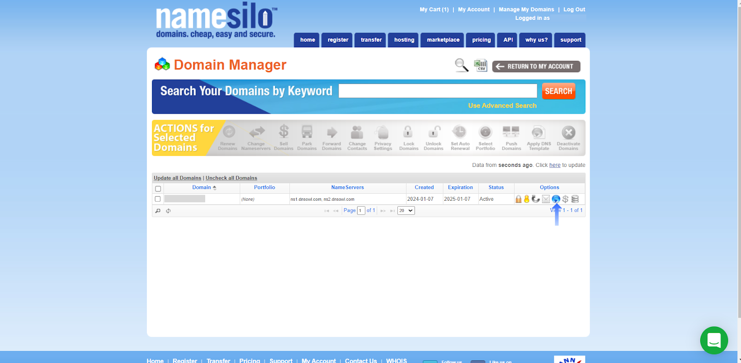Open the pricing tab

481,40
